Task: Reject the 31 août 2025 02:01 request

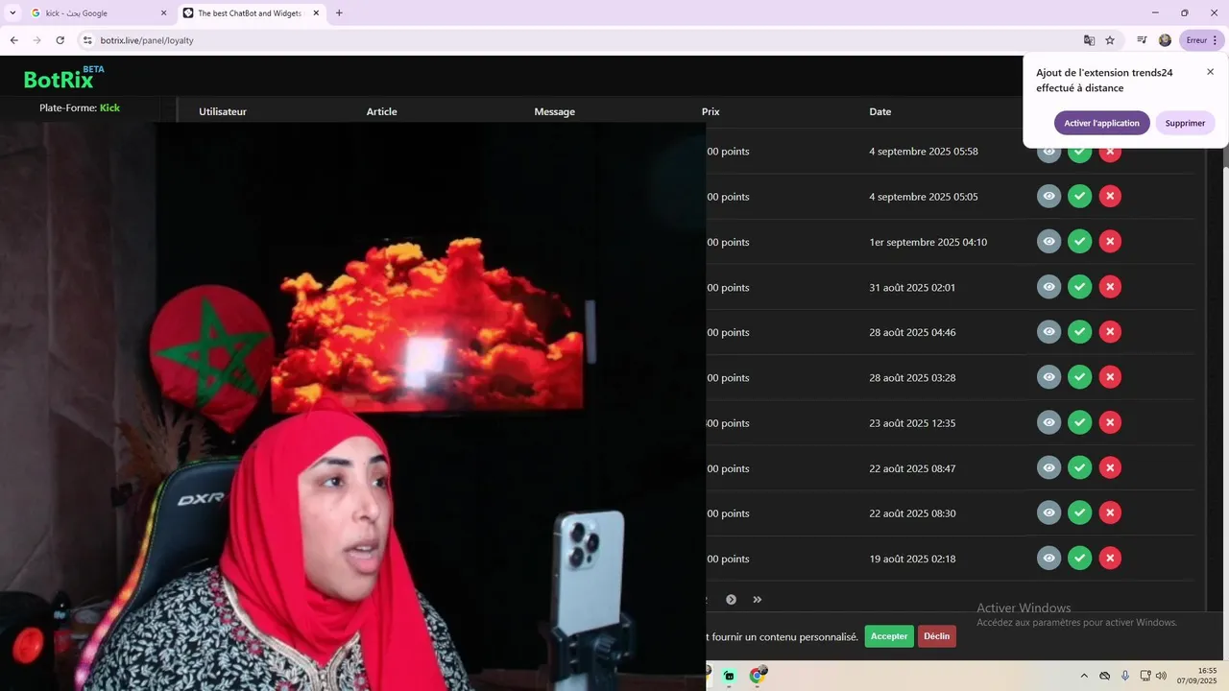Action: (x=1110, y=286)
